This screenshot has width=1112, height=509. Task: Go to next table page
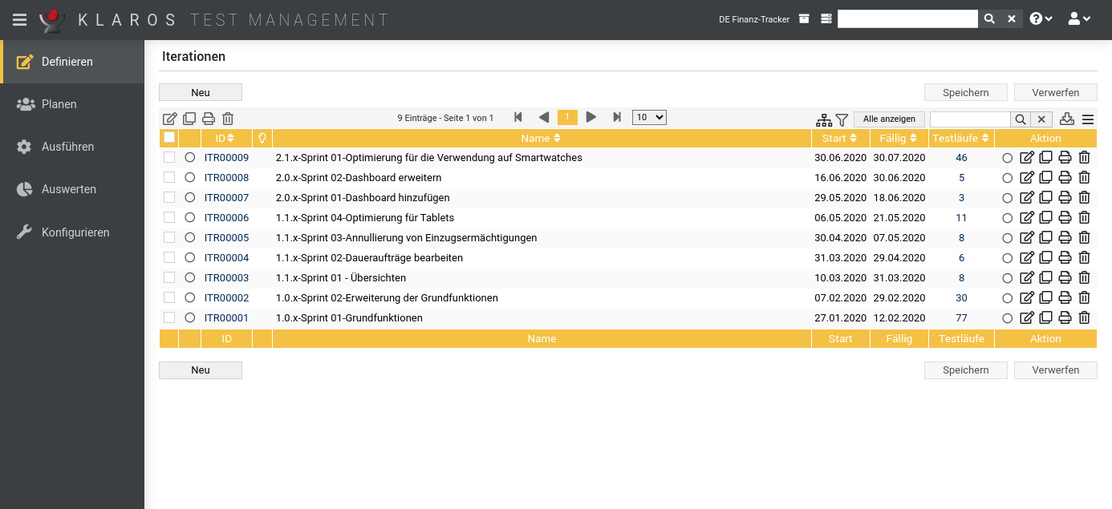(591, 117)
